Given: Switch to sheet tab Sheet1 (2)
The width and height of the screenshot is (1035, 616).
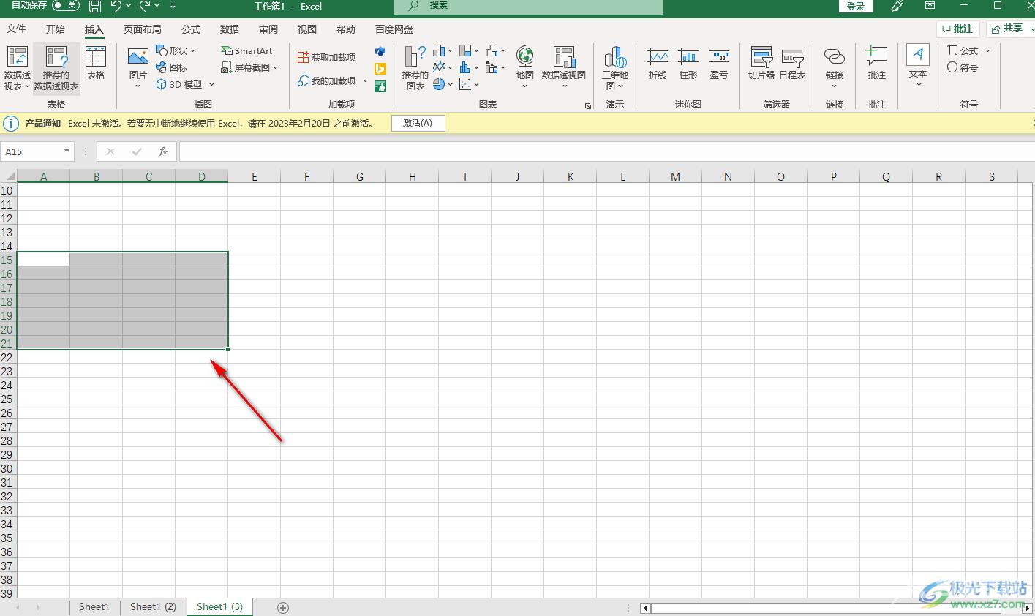Looking at the screenshot, I should click(x=153, y=606).
